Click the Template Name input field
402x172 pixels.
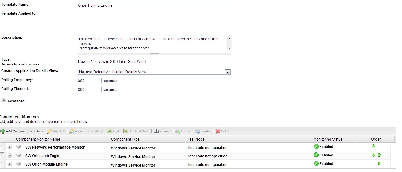154,5
